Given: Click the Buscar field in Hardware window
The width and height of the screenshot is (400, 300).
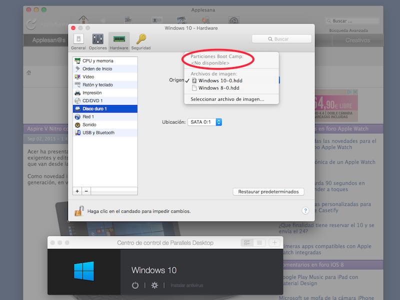Looking at the screenshot, I should tap(281, 39).
